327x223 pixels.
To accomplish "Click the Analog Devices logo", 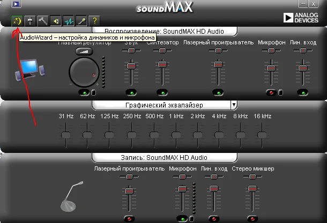I will point(301,18).
